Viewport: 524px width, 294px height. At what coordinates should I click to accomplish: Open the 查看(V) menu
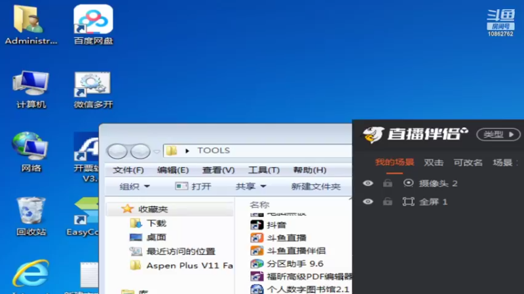[x=218, y=170]
